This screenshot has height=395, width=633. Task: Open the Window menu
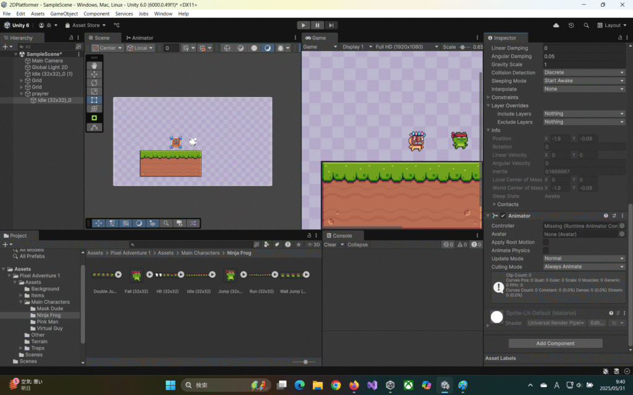(x=163, y=14)
